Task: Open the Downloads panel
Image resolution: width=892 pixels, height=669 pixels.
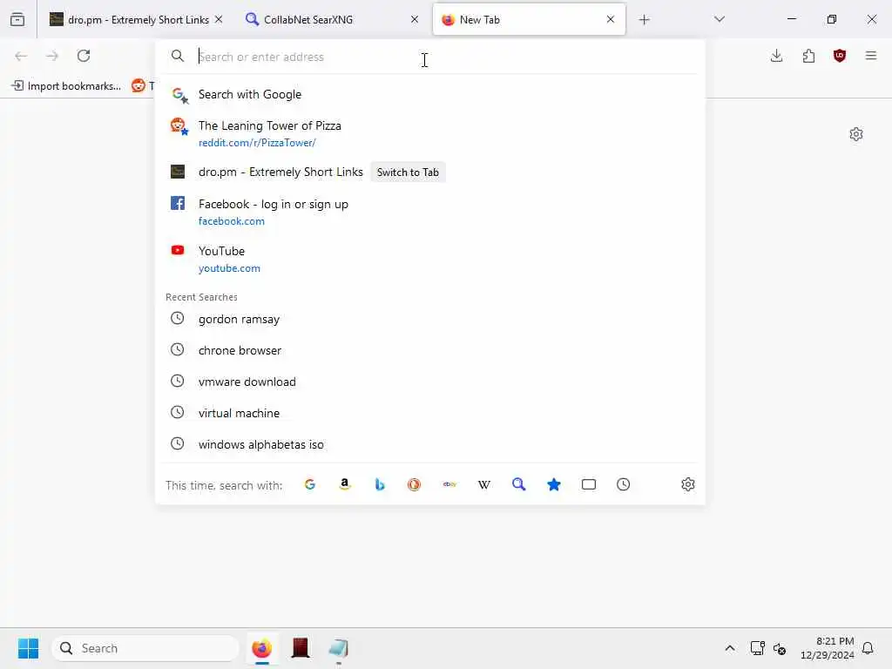Action: click(776, 56)
